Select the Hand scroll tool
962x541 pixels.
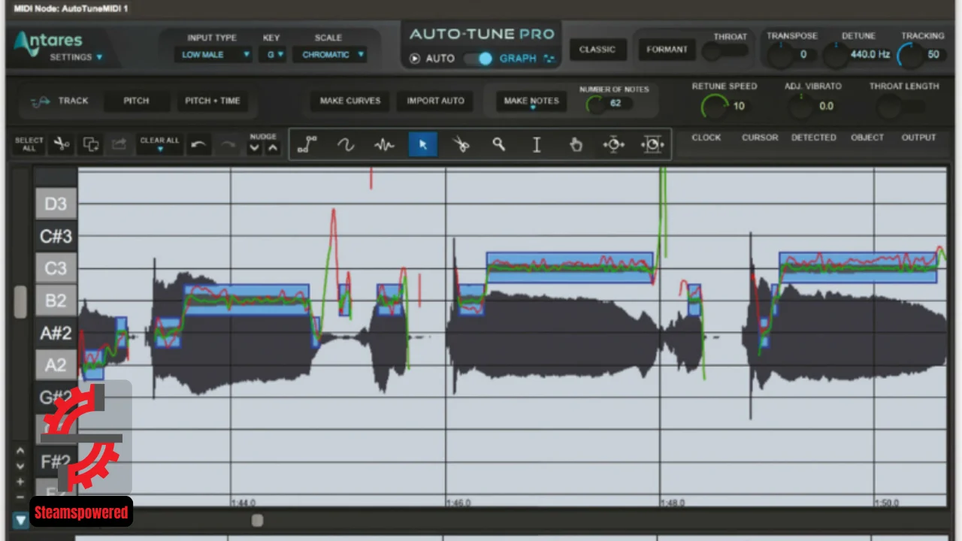[576, 144]
